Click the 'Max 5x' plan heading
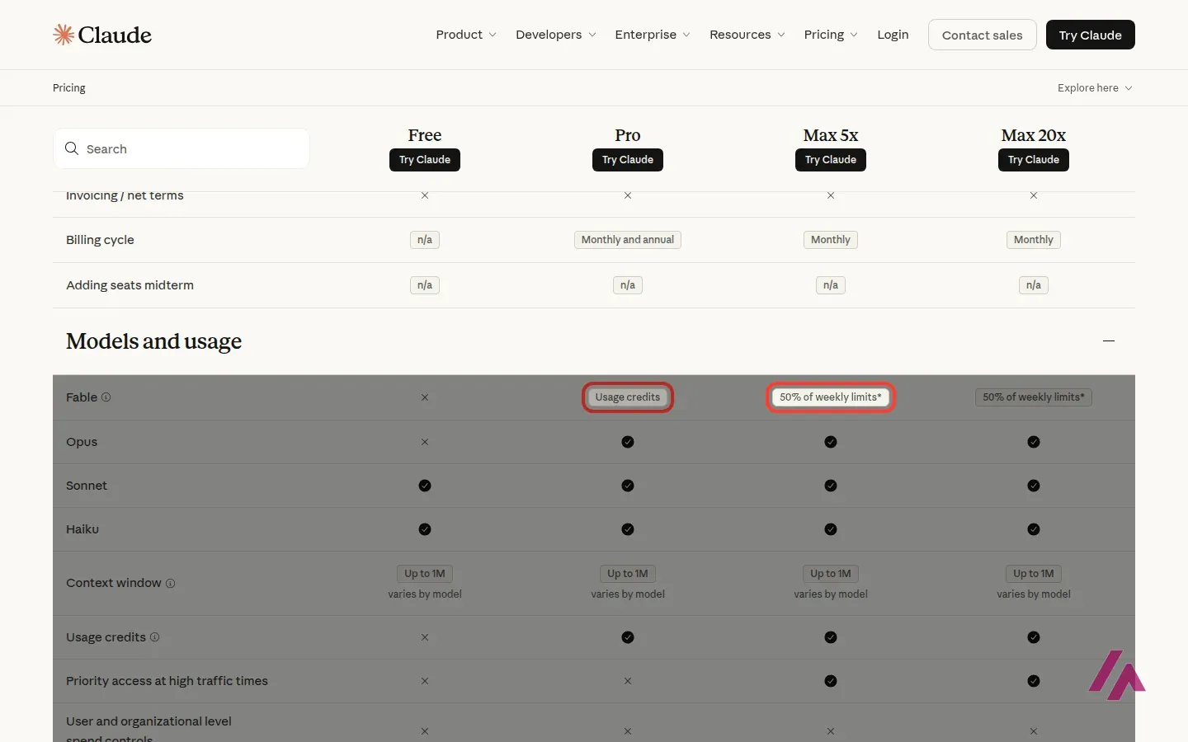The width and height of the screenshot is (1188, 742). pyautogui.click(x=831, y=135)
